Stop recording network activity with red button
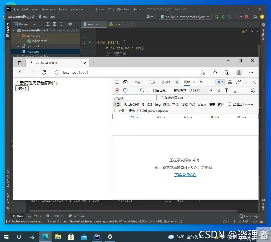The width and height of the screenshot is (271, 242). click(x=117, y=90)
